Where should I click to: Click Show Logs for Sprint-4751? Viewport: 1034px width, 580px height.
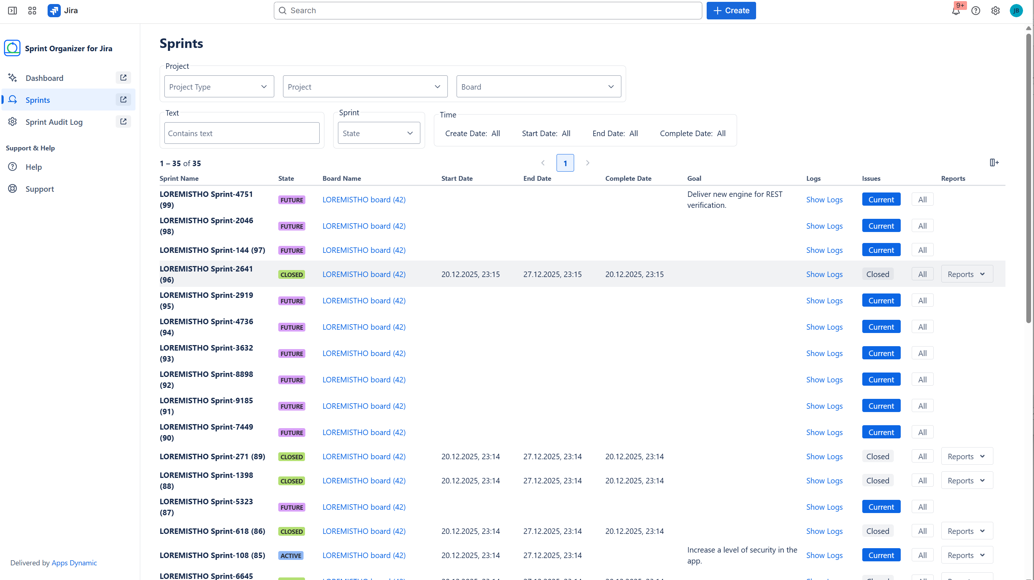(824, 199)
